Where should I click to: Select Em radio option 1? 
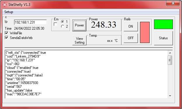pos(62,22)
